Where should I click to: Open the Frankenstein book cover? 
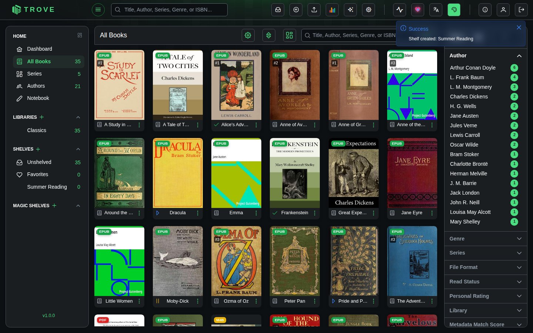[x=295, y=173]
